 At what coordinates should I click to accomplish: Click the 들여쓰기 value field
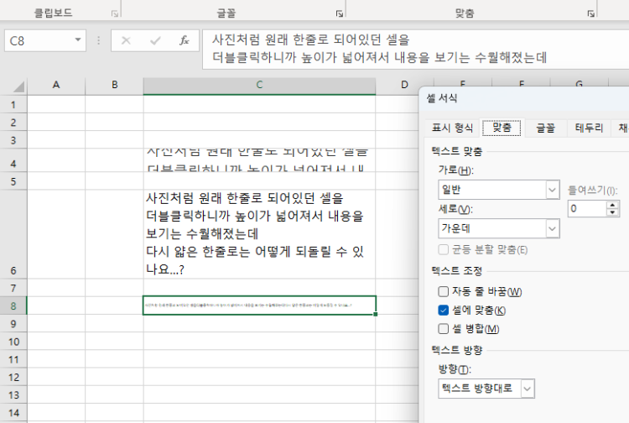pyautogui.click(x=586, y=208)
